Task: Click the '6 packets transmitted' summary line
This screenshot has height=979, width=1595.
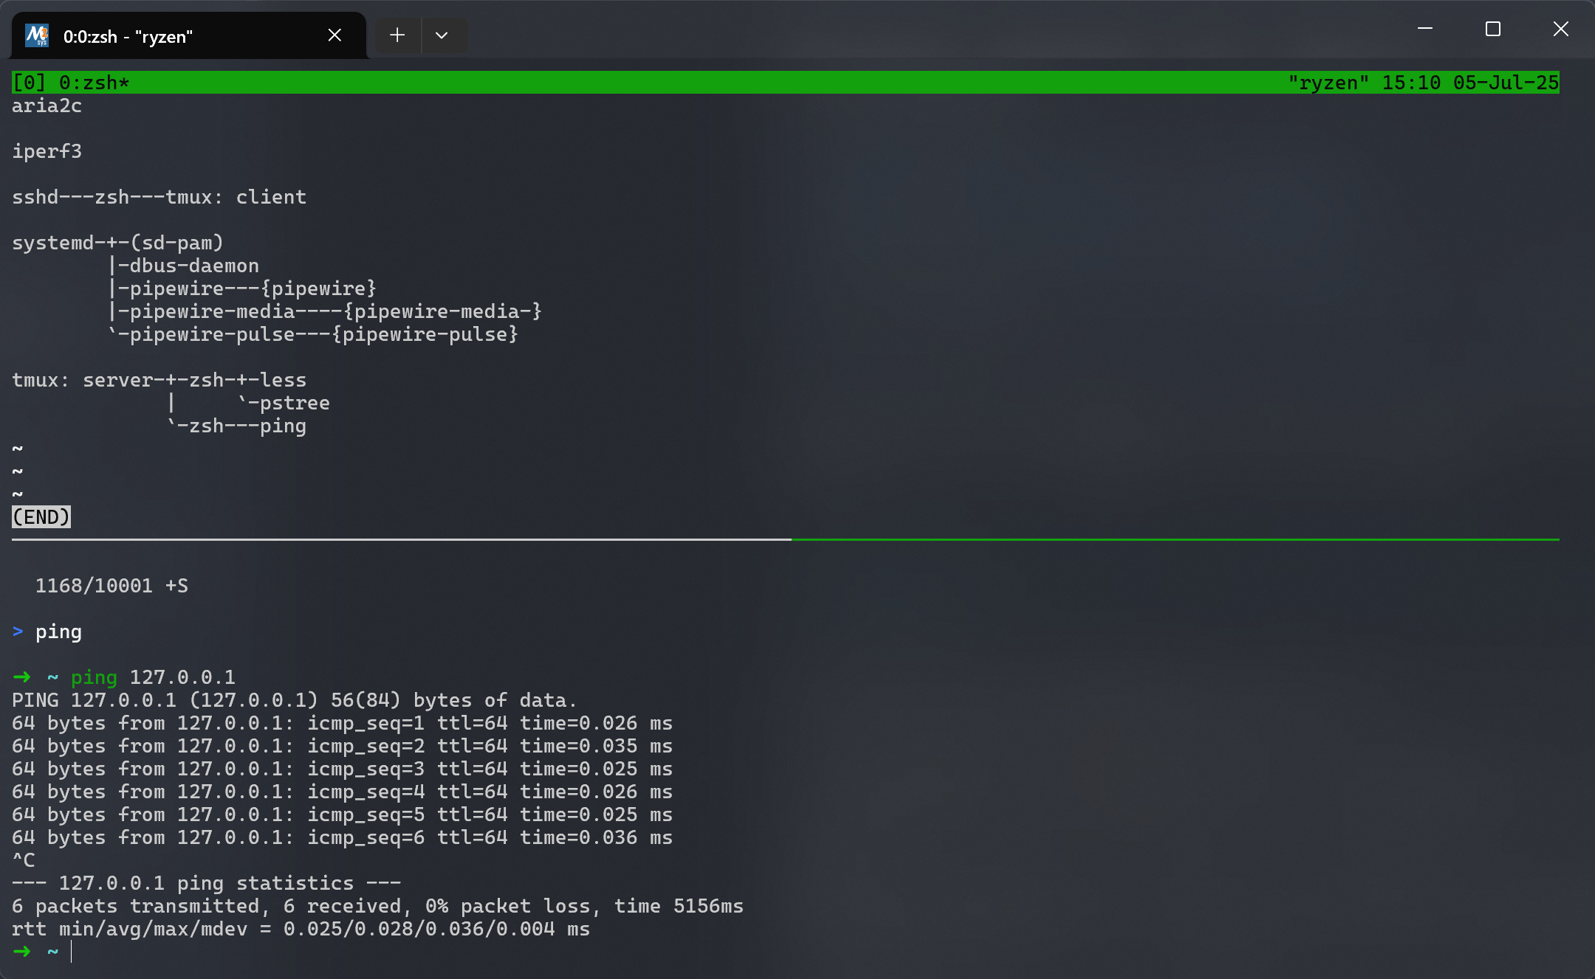Action: pos(377,906)
